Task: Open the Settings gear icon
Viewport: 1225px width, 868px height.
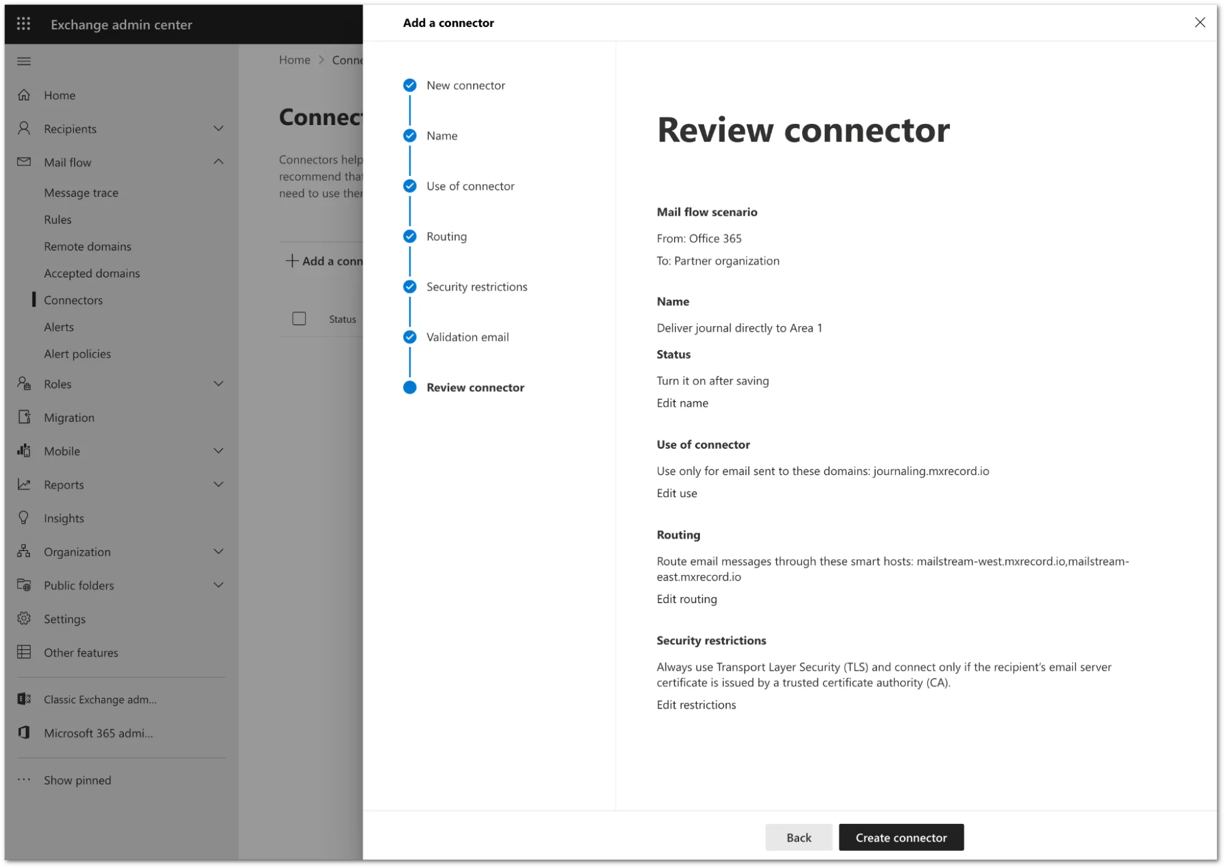Action: point(25,619)
